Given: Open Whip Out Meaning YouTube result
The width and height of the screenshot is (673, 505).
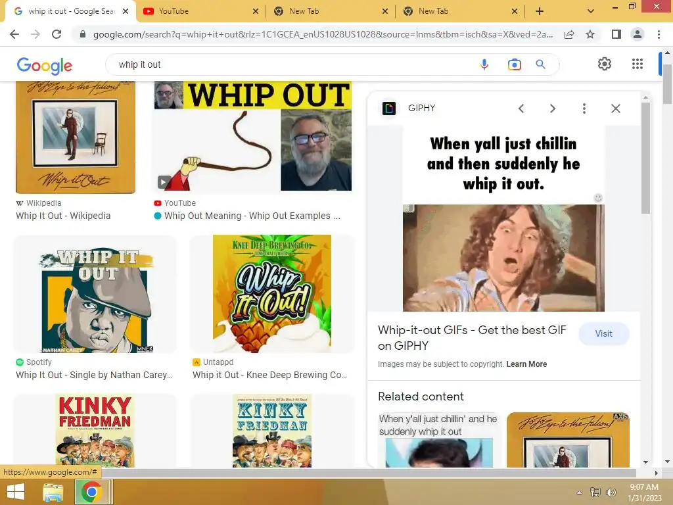Looking at the screenshot, I should tap(252, 216).
